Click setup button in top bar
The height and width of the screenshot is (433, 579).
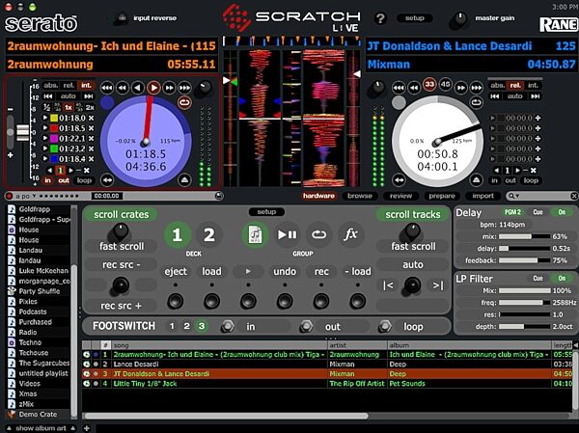coord(414,18)
